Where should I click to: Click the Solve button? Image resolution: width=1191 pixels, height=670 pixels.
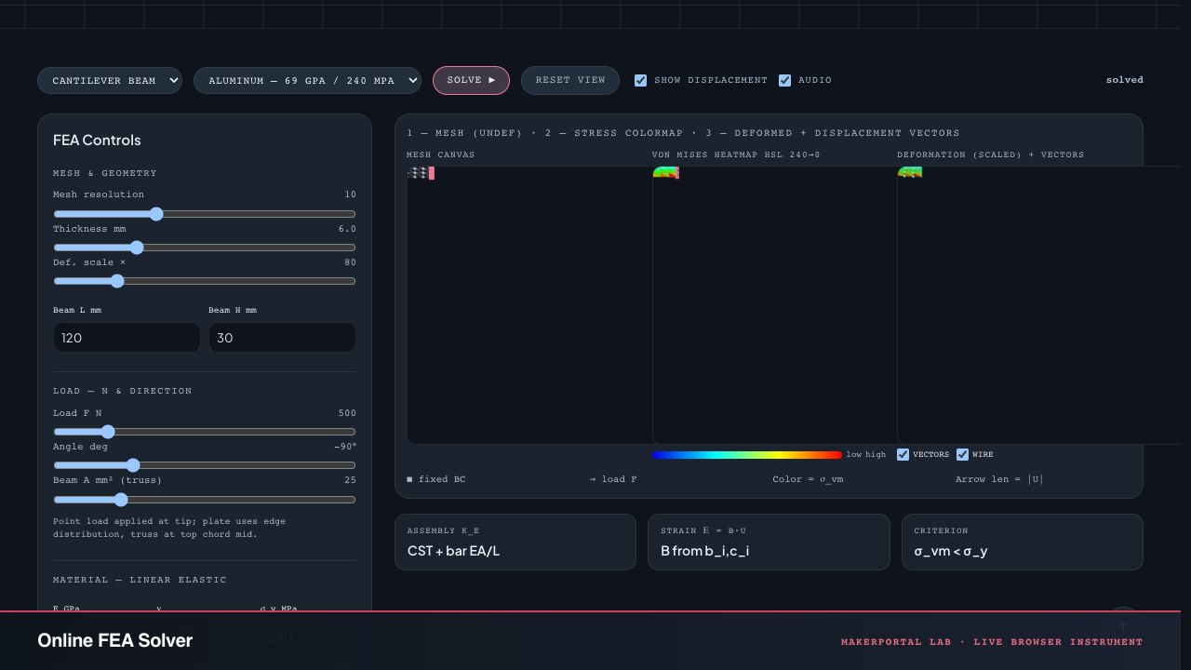(471, 81)
